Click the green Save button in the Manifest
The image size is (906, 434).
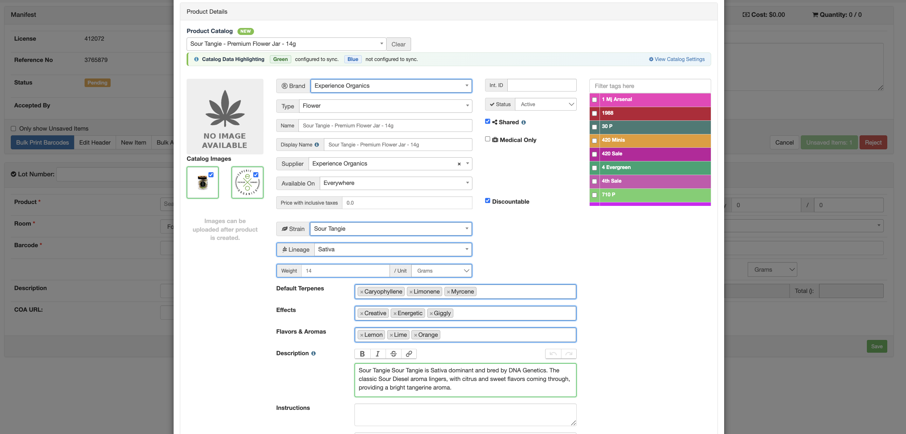[876, 346]
